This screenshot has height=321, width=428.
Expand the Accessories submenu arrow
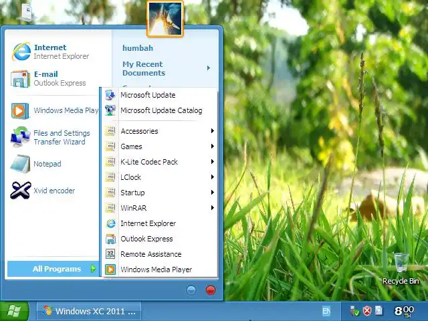pos(213,131)
